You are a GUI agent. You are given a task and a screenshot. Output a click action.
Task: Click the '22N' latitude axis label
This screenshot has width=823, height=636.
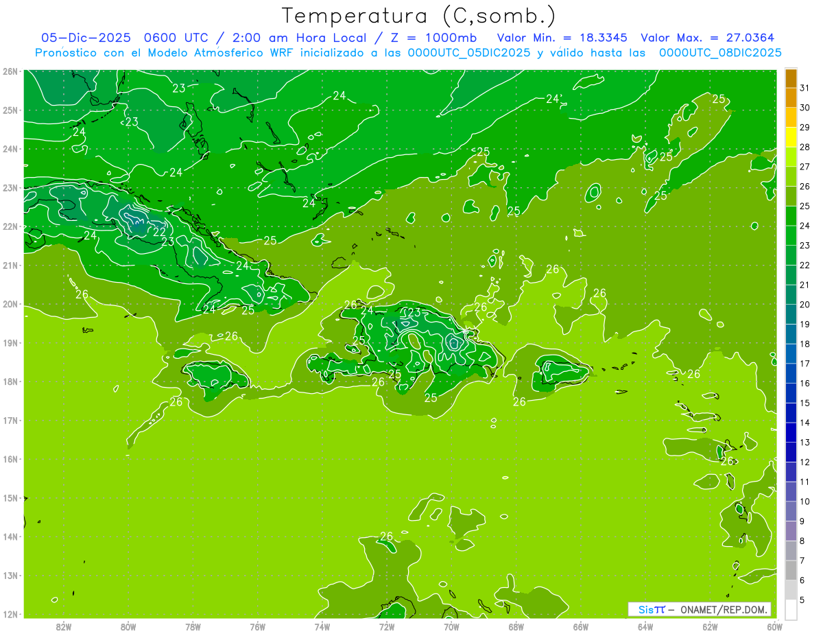(x=10, y=226)
